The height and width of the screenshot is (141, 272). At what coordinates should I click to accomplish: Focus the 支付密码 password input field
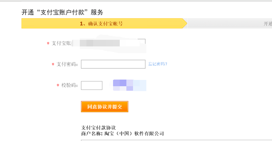[x=113, y=64]
